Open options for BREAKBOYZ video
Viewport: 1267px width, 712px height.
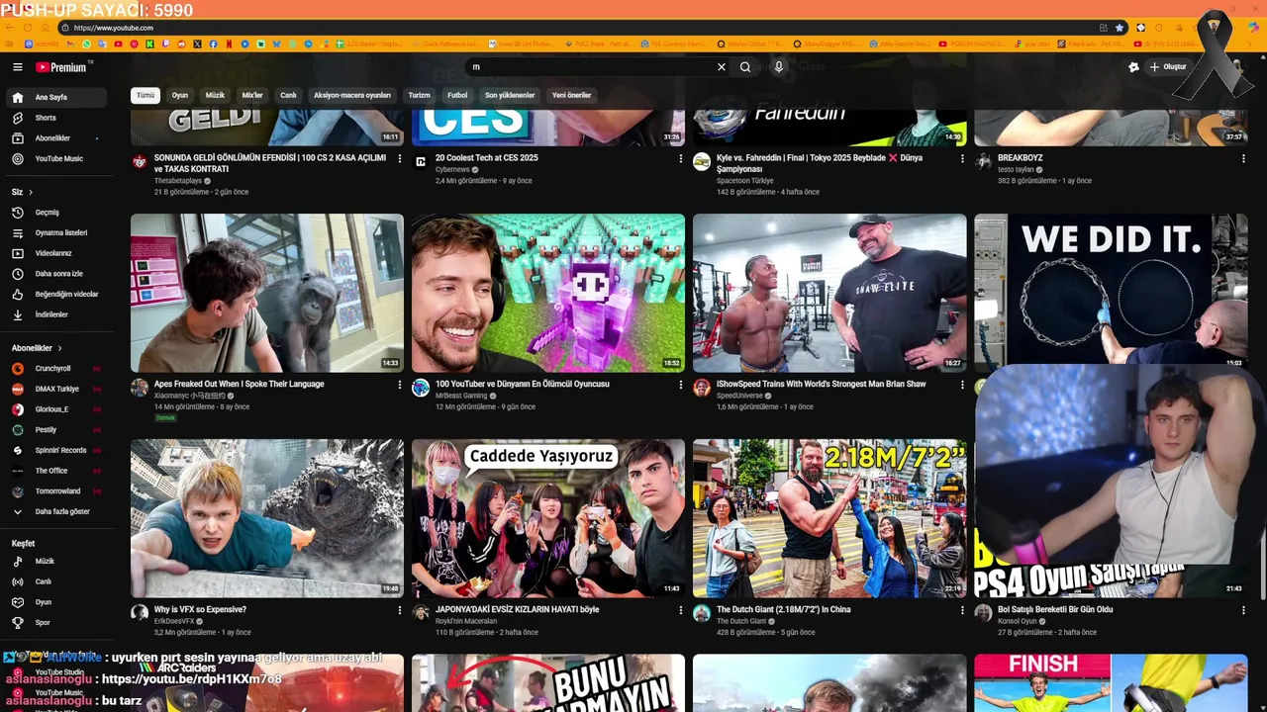(1243, 158)
